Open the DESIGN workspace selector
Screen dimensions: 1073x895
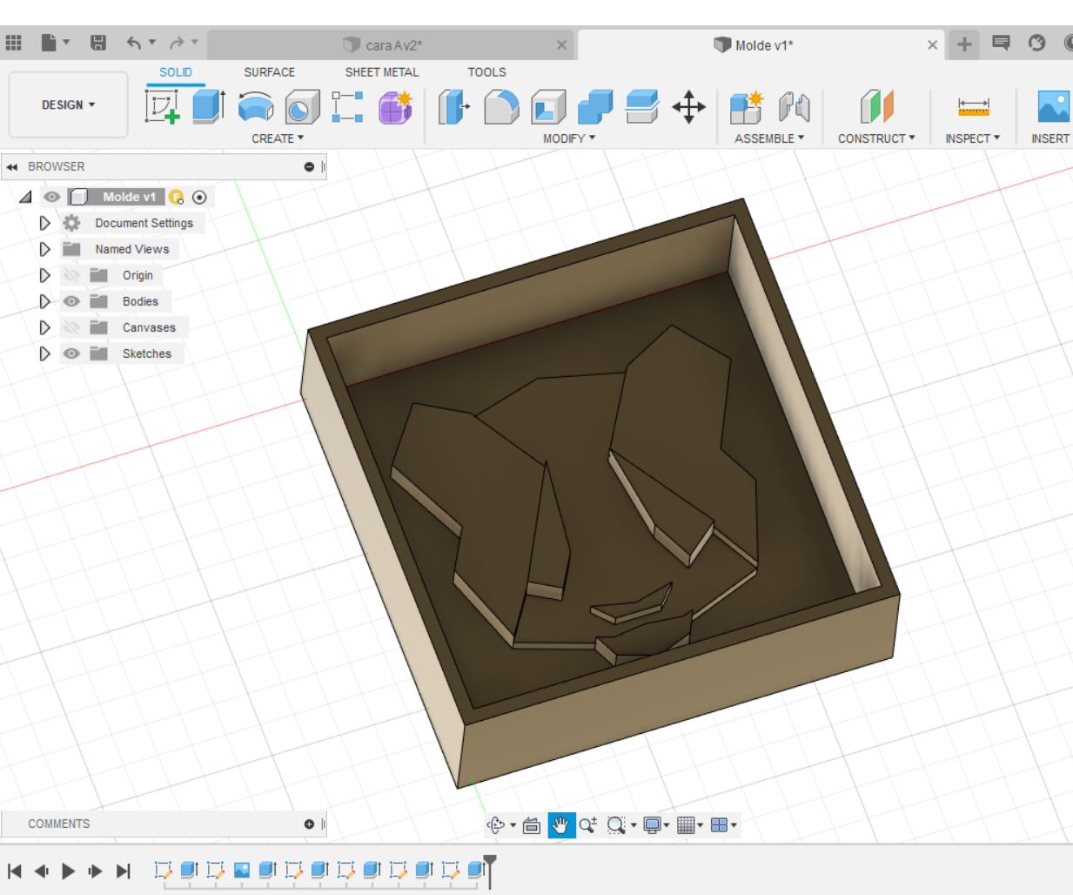coord(68,104)
